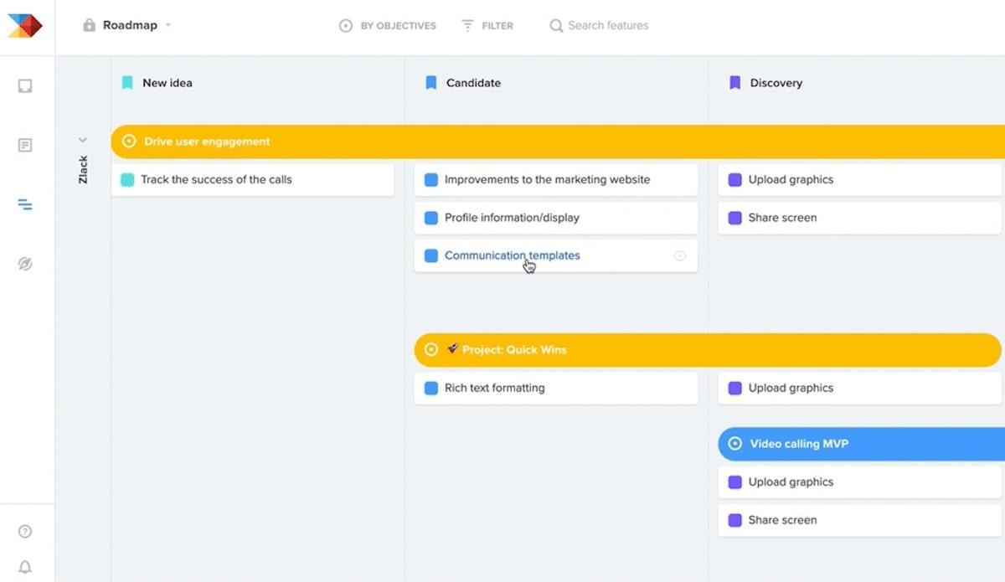Click the Filter button

point(487,26)
